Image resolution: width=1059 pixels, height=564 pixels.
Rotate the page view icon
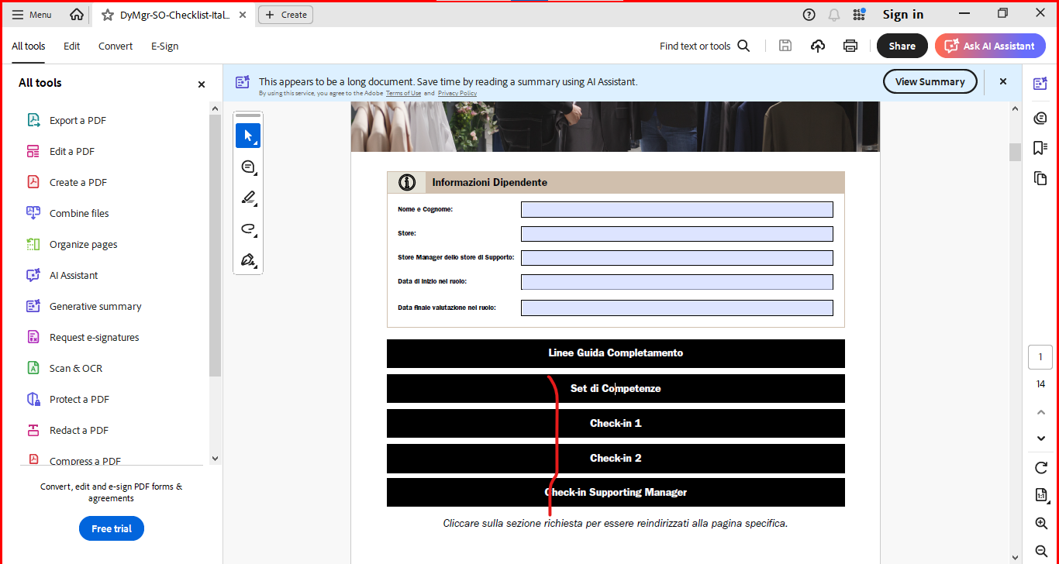click(1041, 467)
